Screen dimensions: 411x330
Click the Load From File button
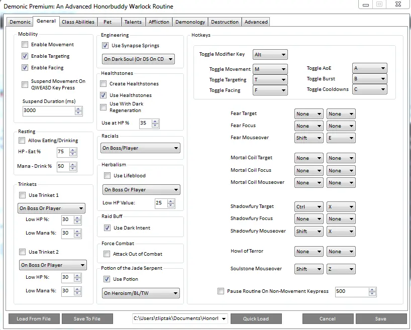(x=34, y=319)
